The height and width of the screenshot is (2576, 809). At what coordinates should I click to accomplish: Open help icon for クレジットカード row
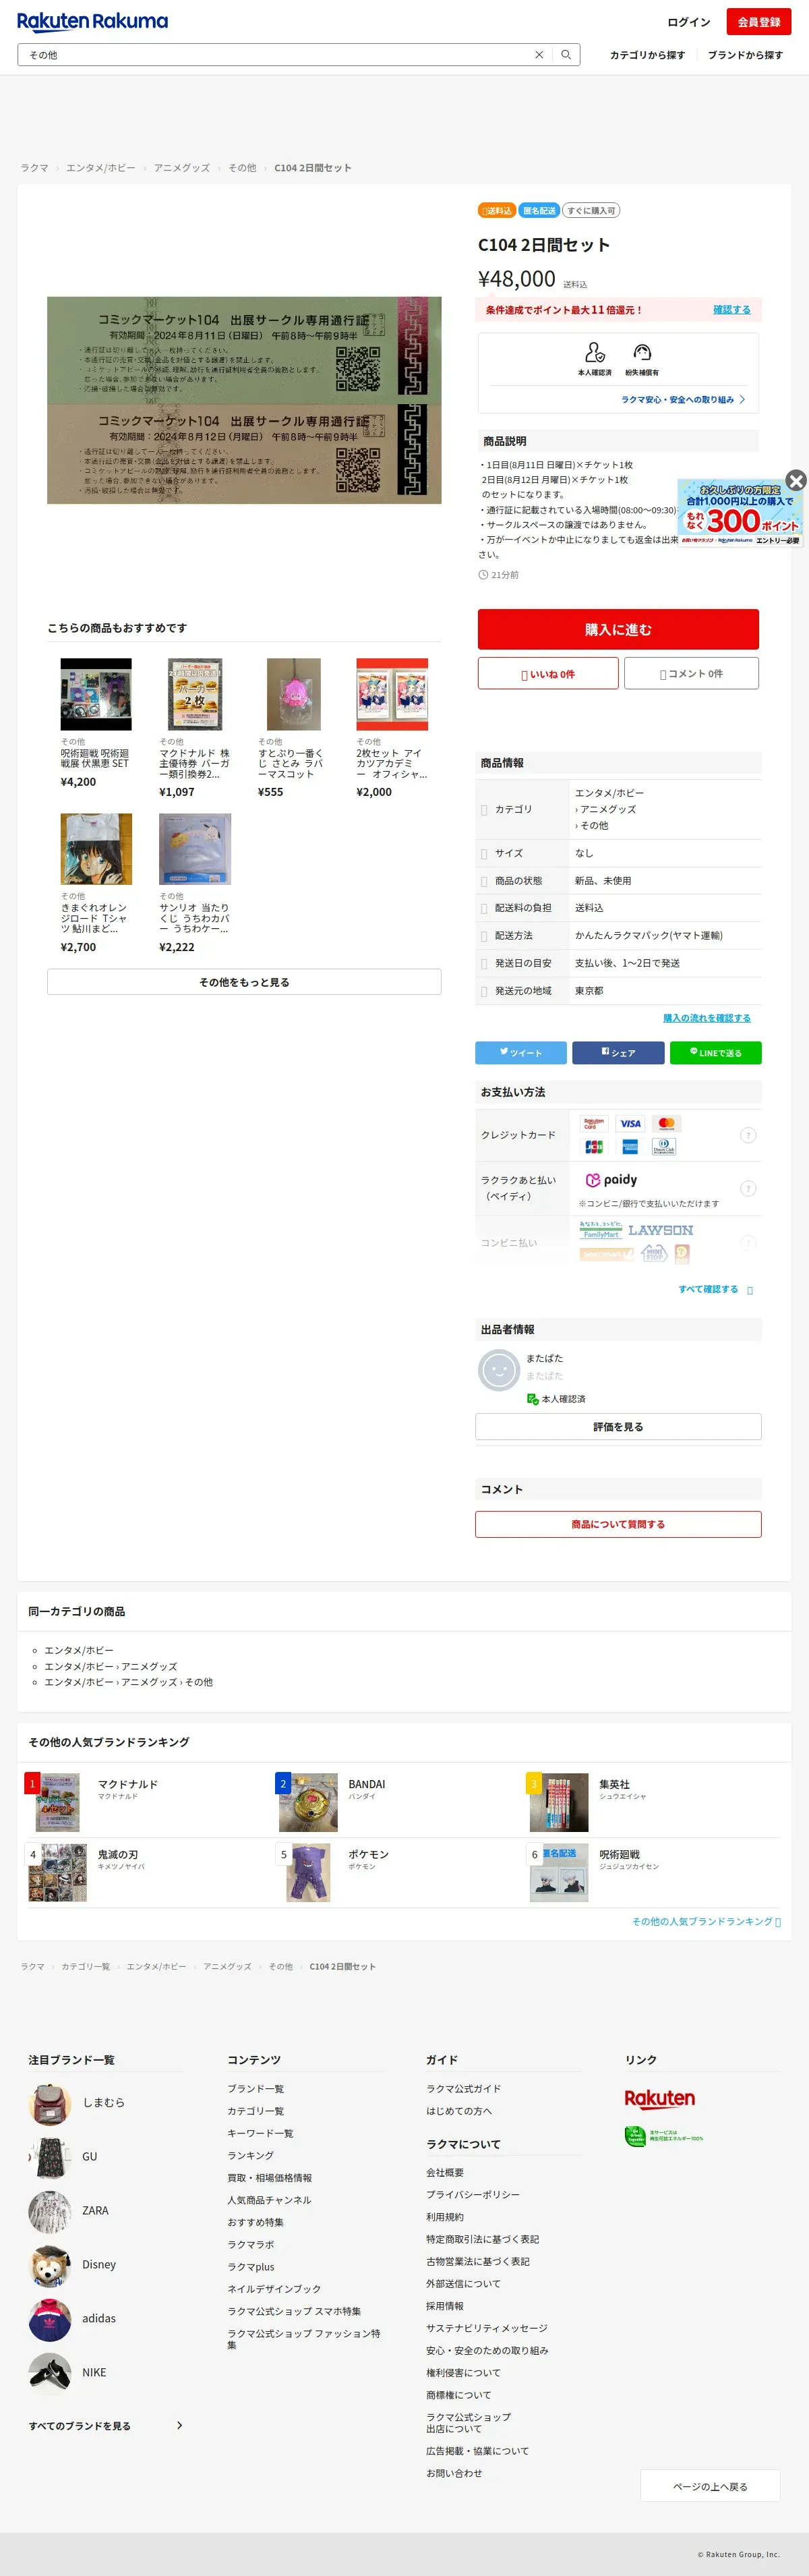pos(747,1135)
